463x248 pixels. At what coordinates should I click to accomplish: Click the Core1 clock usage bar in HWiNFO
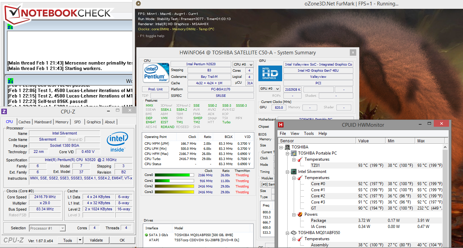point(174,181)
